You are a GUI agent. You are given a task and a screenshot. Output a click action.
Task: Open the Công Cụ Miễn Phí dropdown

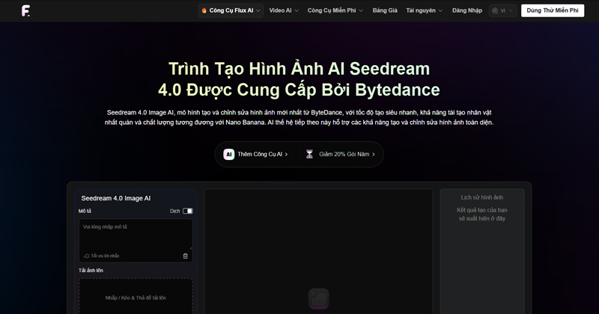(335, 10)
